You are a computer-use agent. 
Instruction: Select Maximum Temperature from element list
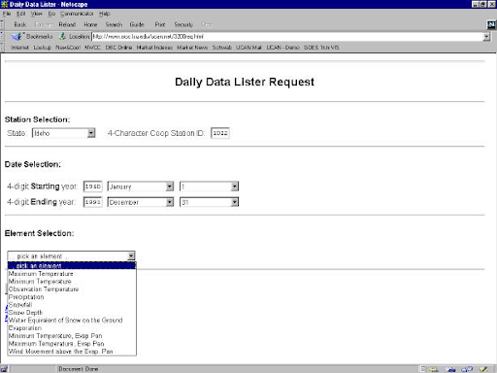72,274
